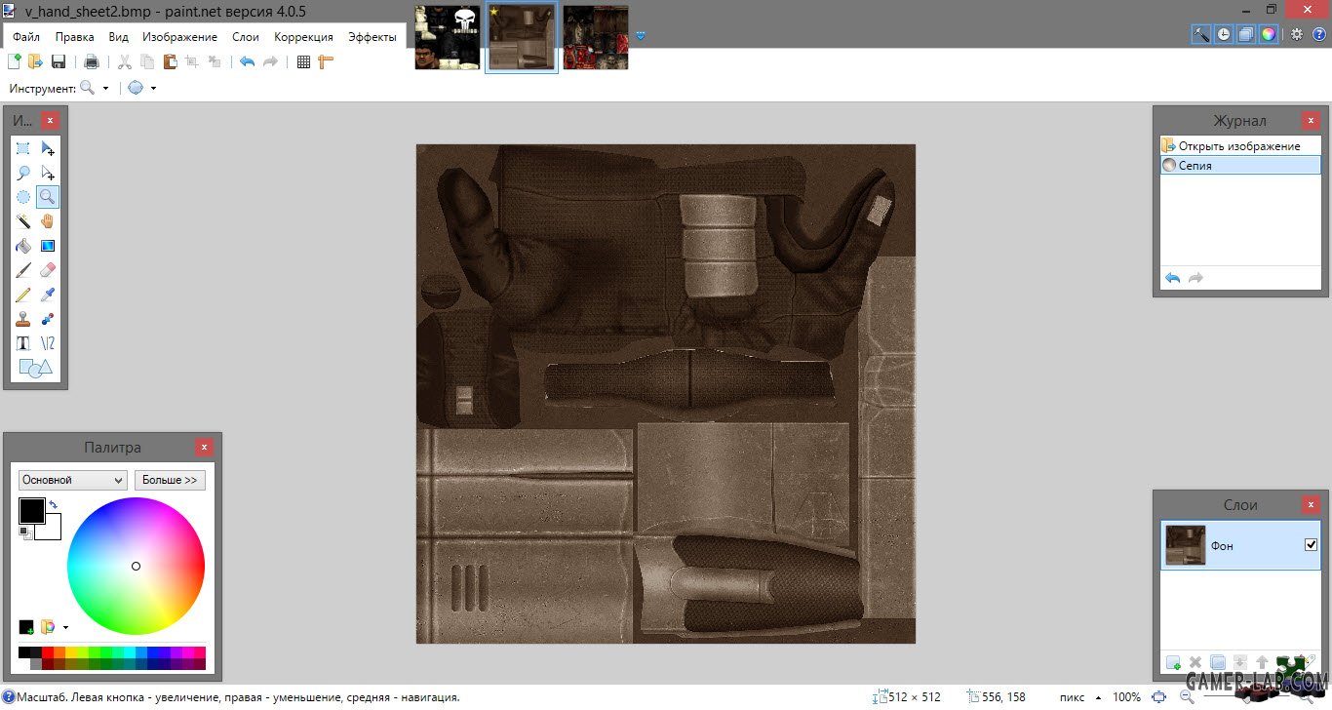Select the Открыть изображение history entry
Image resolution: width=1332 pixels, height=710 pixels.
(x=1238, y=145)
